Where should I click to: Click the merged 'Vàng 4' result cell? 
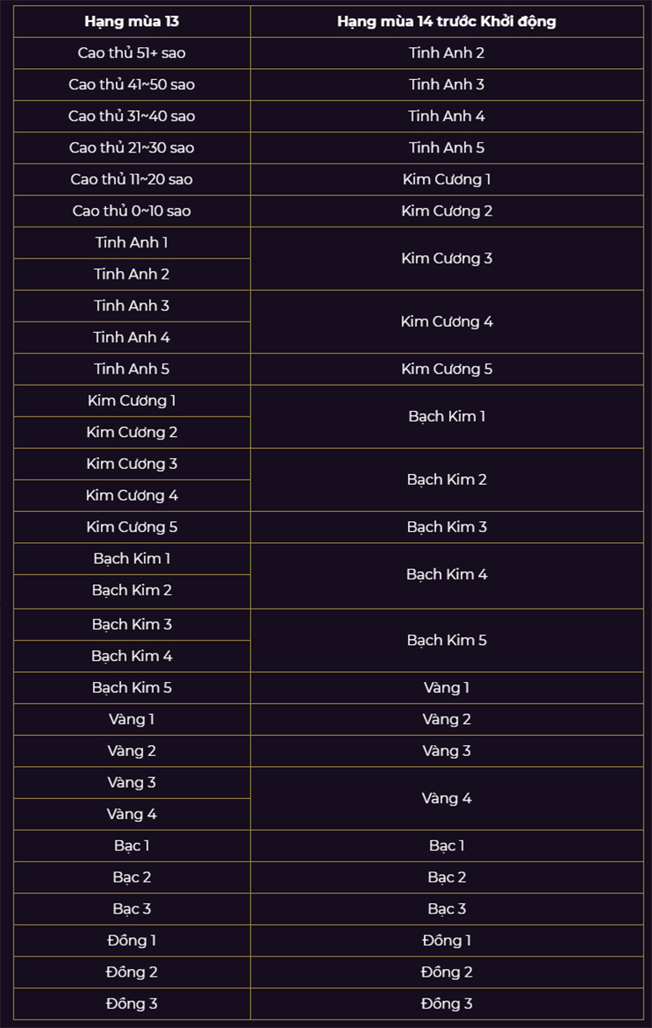tap(447, 798)
